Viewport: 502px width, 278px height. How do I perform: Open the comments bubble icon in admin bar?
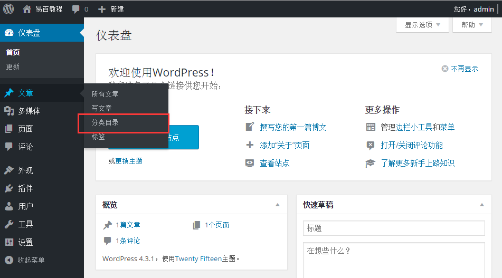pyautogui.click(x=76, y=9)
